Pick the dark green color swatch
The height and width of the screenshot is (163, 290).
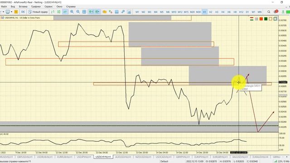point(266,19)
